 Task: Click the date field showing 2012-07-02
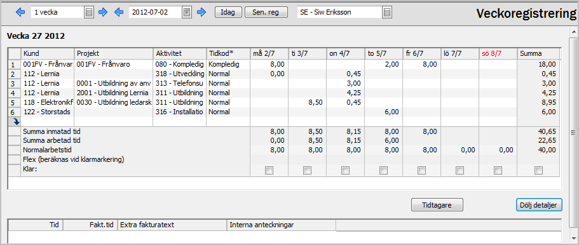click(x=156, y=12)
